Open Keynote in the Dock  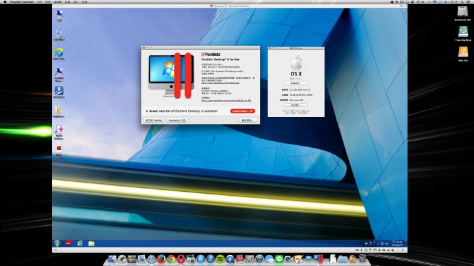coord(308,259)
